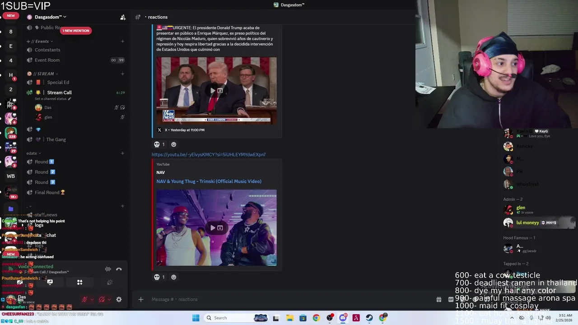Open Steam from taskbar
The image size is (578, 325).
pyautogui.click(x=369, y=318)
